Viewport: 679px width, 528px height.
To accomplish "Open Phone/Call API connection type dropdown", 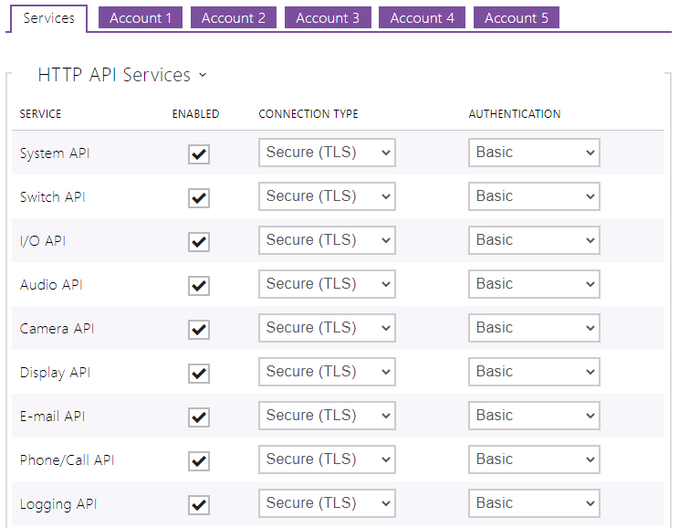I will click(327, 459).
